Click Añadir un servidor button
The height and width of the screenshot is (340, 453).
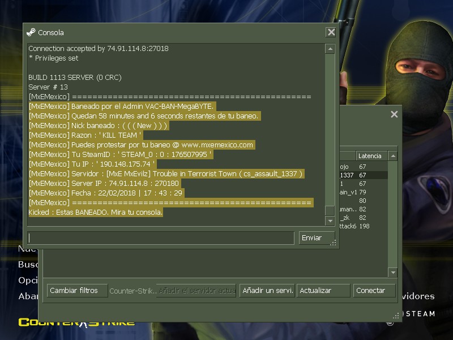267,291
